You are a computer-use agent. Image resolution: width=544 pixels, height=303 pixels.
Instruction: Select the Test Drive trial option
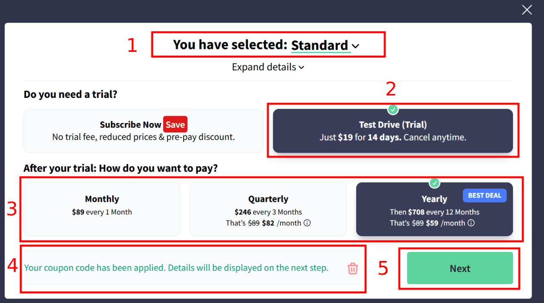click(393, 131)
